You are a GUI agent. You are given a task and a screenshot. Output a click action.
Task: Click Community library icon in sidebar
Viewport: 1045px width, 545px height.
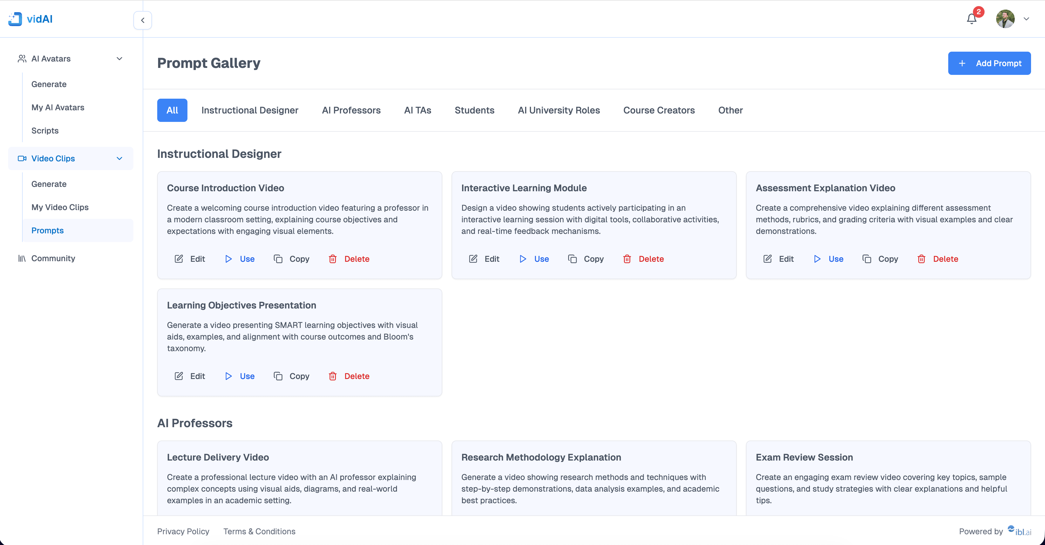tap(22, 259)
